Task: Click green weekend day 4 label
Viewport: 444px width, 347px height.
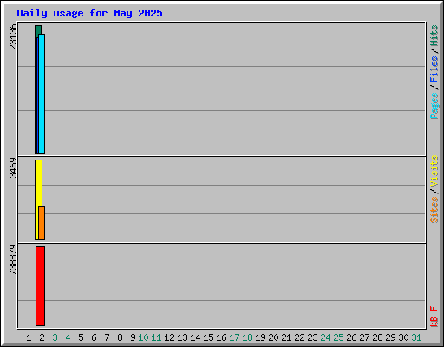Action: point(68,337)
